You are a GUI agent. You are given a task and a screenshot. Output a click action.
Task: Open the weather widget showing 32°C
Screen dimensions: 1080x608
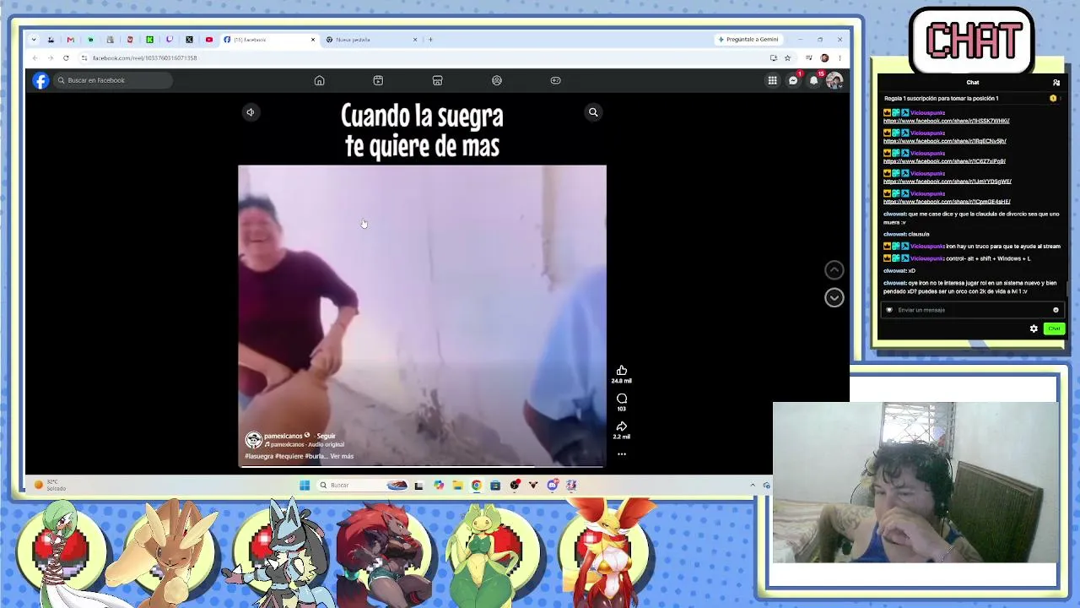(51, 486)
